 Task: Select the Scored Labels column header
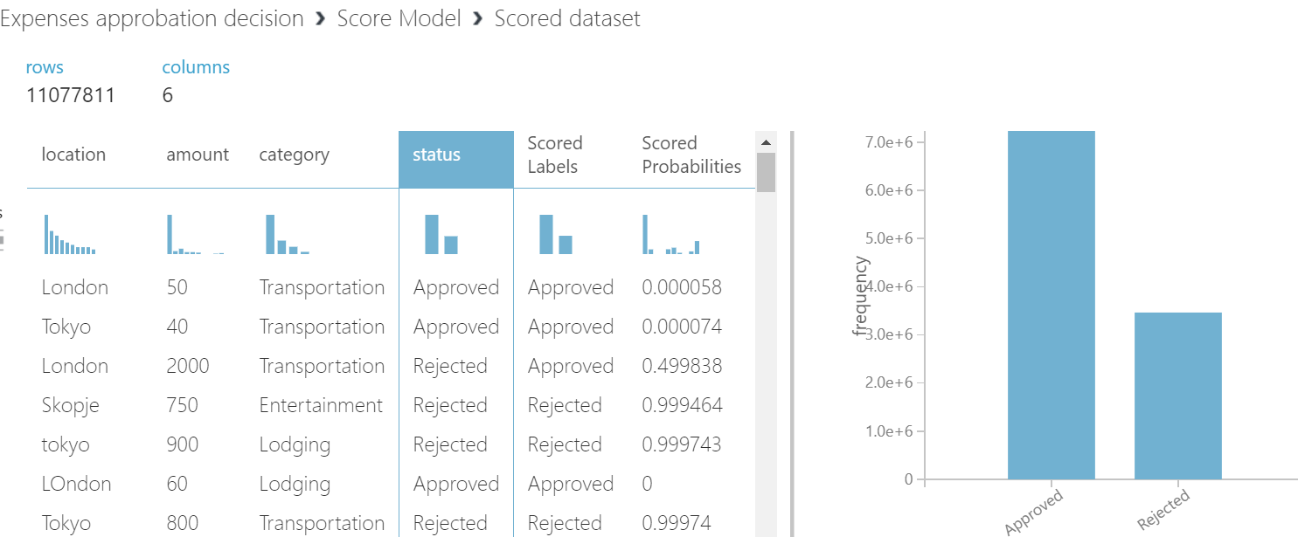pyautogui.click(x=555, y=155)
